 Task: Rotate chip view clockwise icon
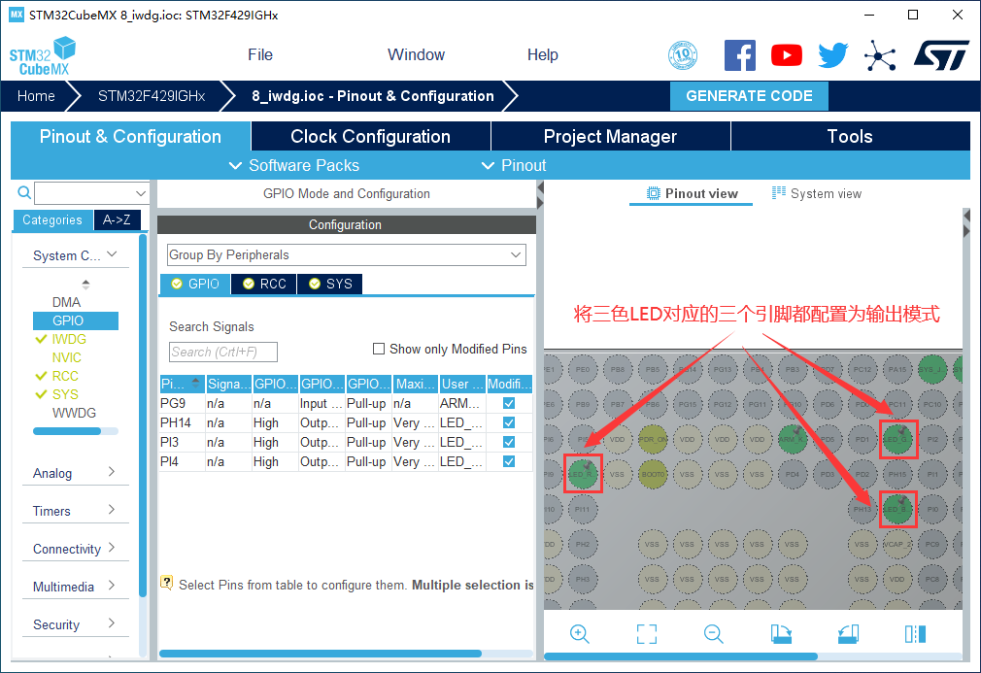[x=781, y=634]
